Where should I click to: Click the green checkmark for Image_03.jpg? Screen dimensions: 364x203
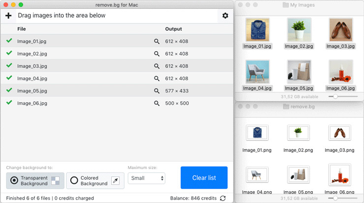click(x=9, y=65)
